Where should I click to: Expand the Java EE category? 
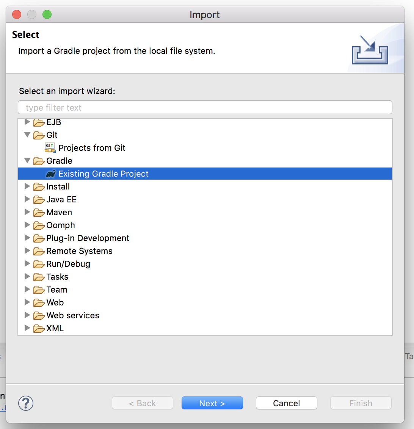click(27, 199)
